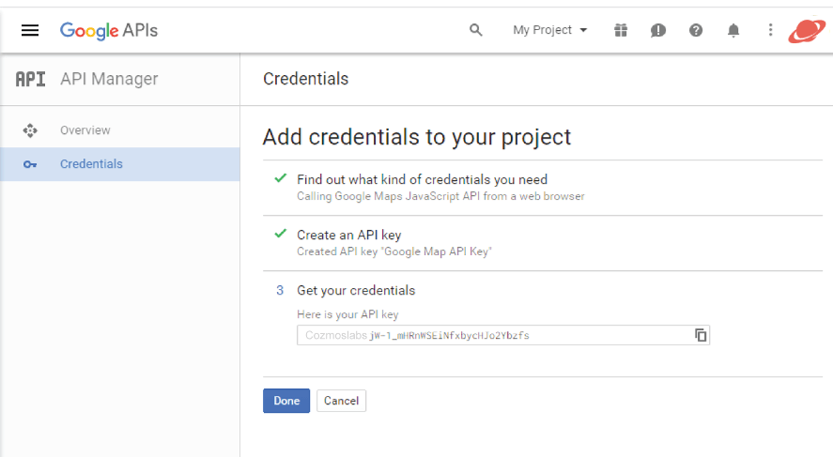Click inside the API key text field

point(503,335)
